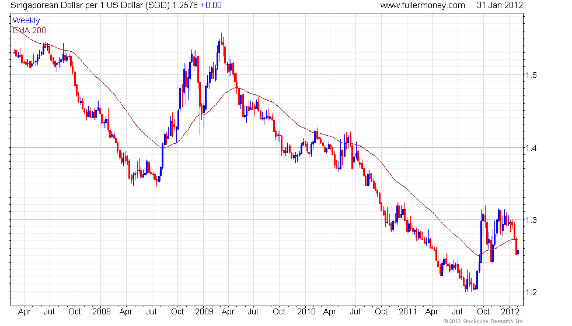Click the '2009' x-axis label
The height and width of the screenshot is (326, 572).
[204, 311]
